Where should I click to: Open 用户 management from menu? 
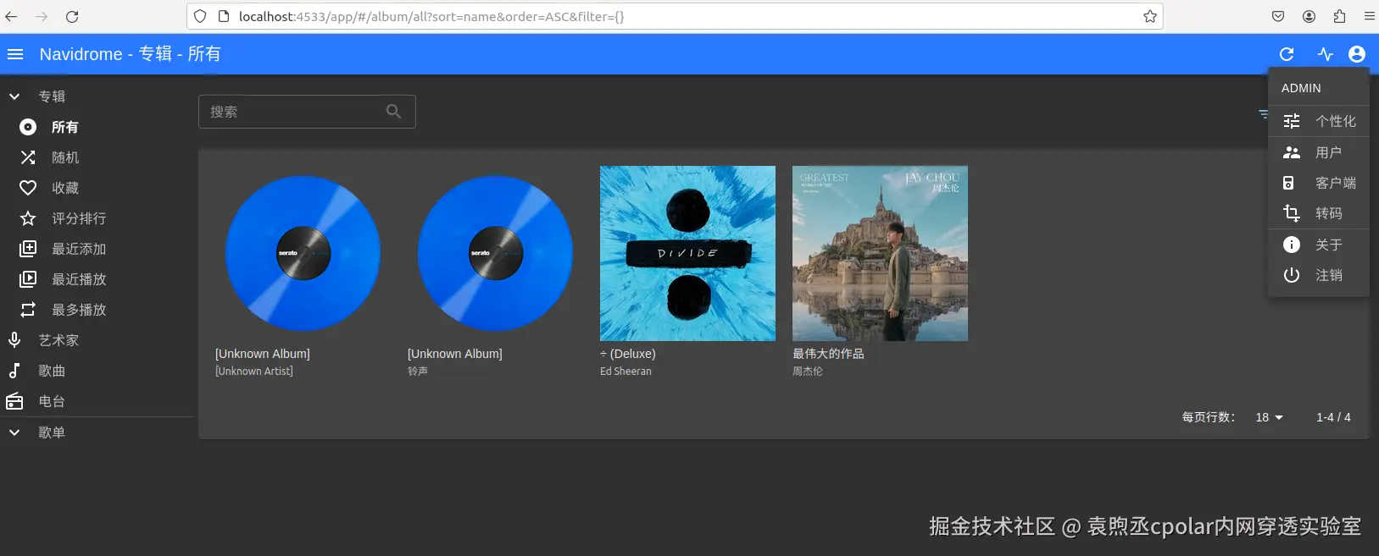coord(1319,152)
